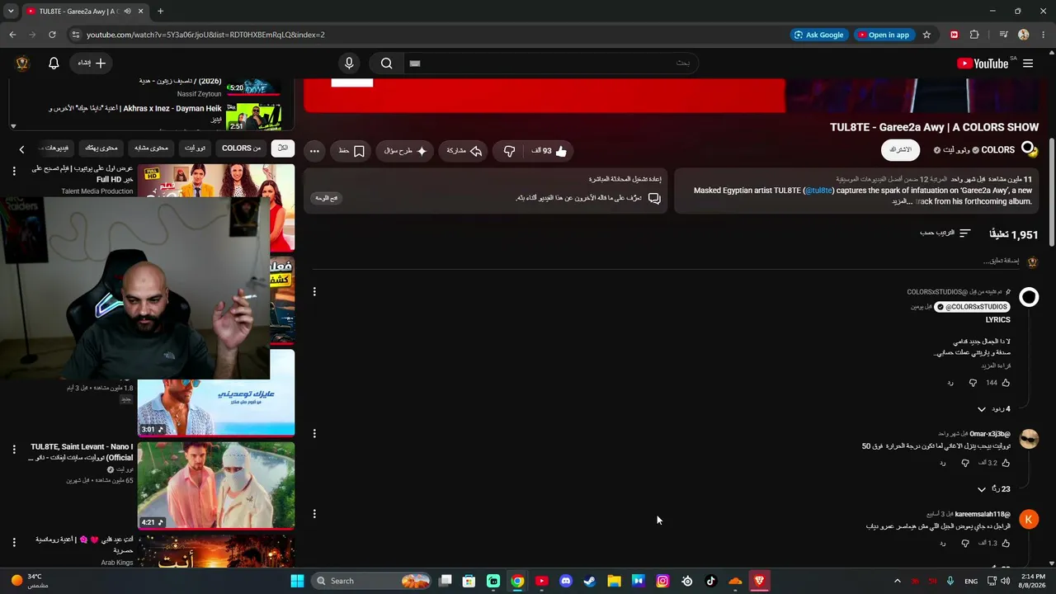The height and width of the screenshot is (594, 1056).
Task: Go back with the browser back arrow
Action: pyautogui.click(x=12, y=35)
